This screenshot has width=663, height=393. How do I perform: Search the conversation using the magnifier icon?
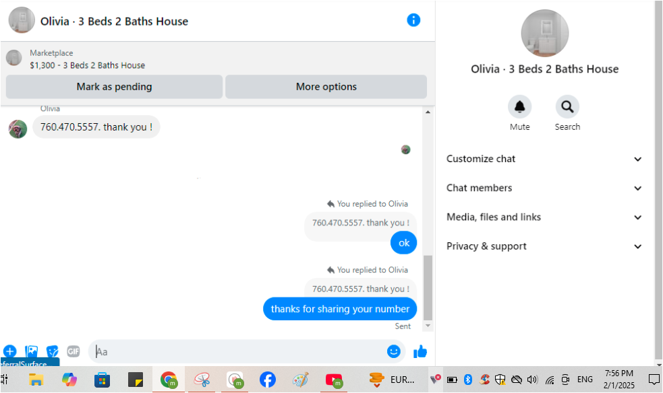[567, 107]
